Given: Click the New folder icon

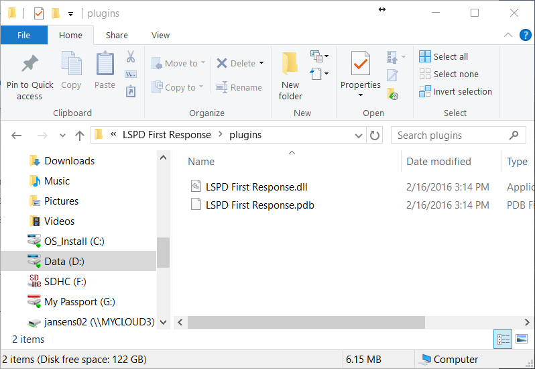Looking at the screenshot, I should [290, 64].
